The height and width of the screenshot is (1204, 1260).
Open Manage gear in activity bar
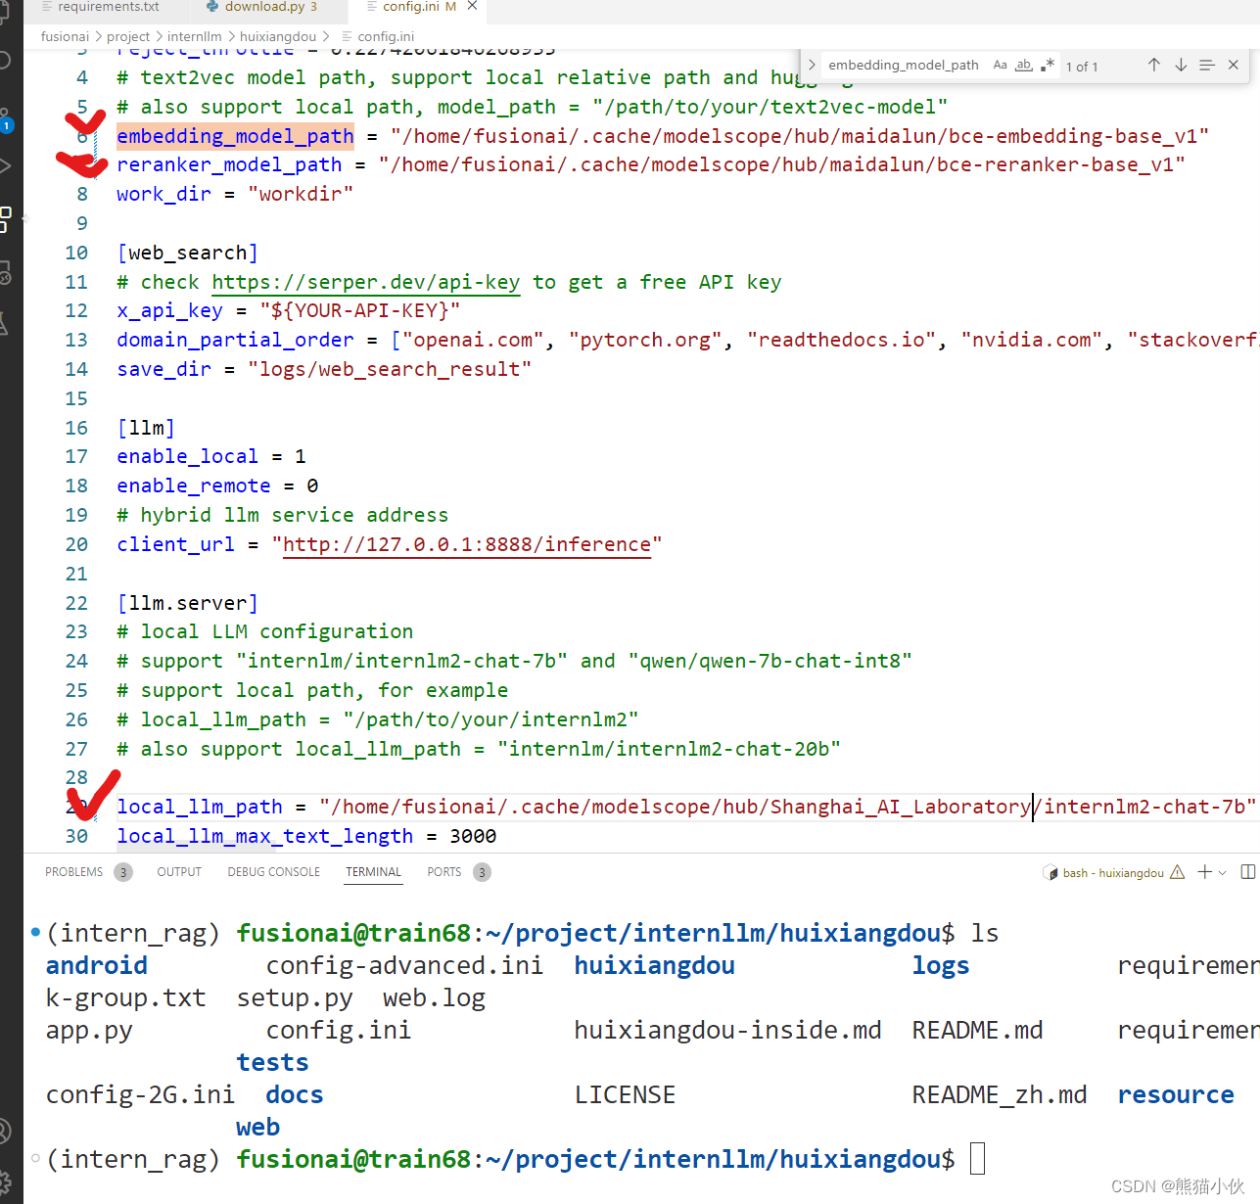(x=5, y=1181)
